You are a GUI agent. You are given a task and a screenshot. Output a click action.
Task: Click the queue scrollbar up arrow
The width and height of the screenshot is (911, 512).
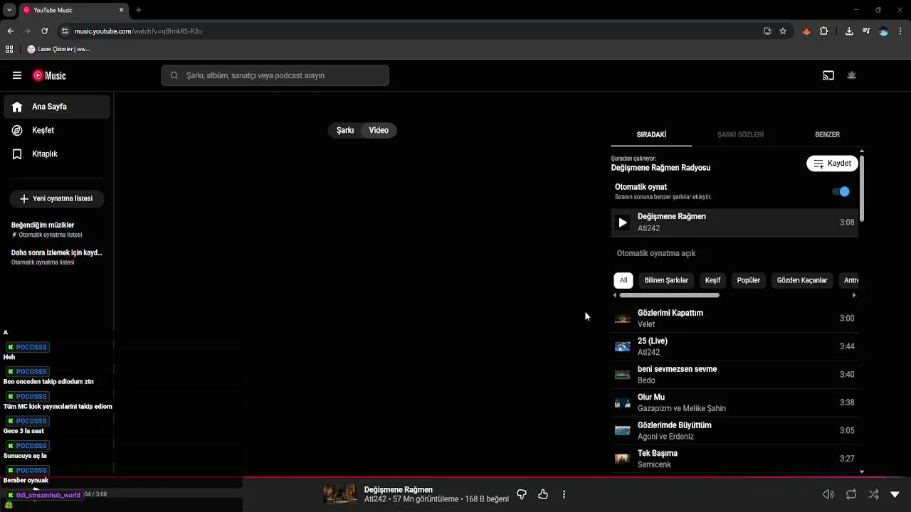[x=862, y=151]
